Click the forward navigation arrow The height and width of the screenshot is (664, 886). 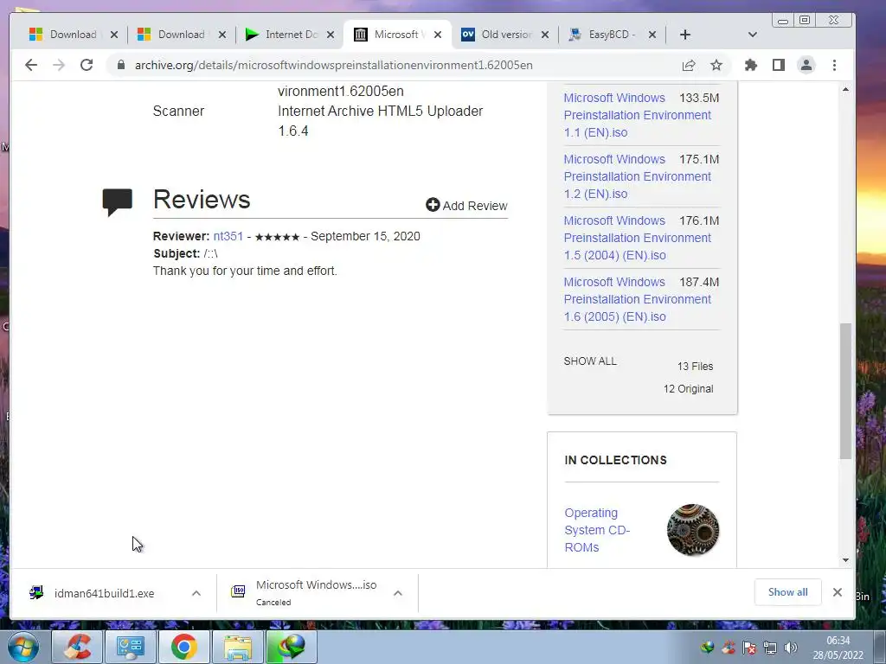point(59,65)
